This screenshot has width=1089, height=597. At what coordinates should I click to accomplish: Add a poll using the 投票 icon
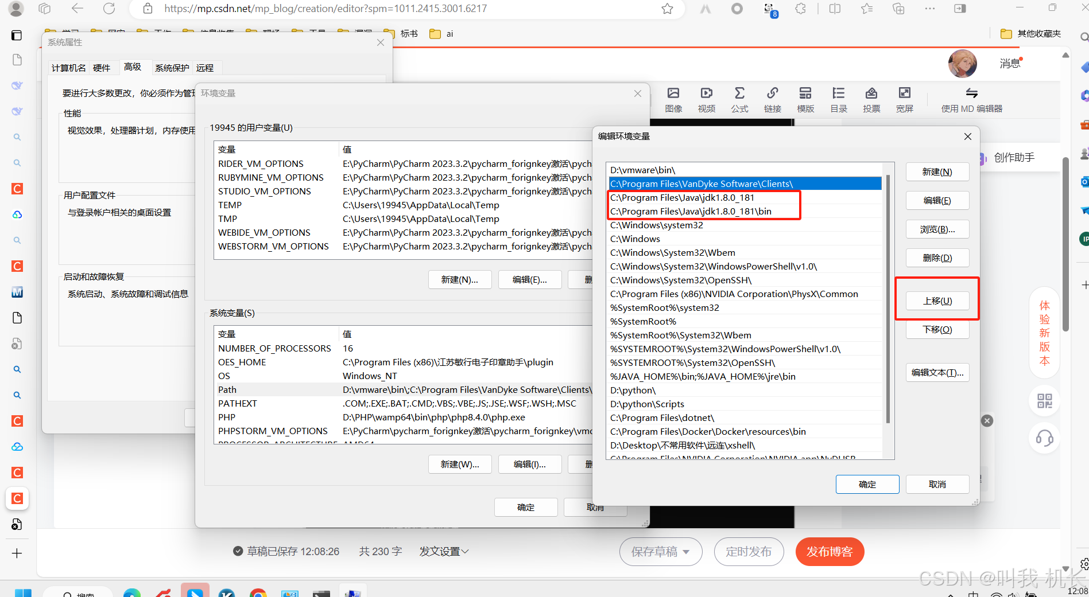tap(871, 99)
